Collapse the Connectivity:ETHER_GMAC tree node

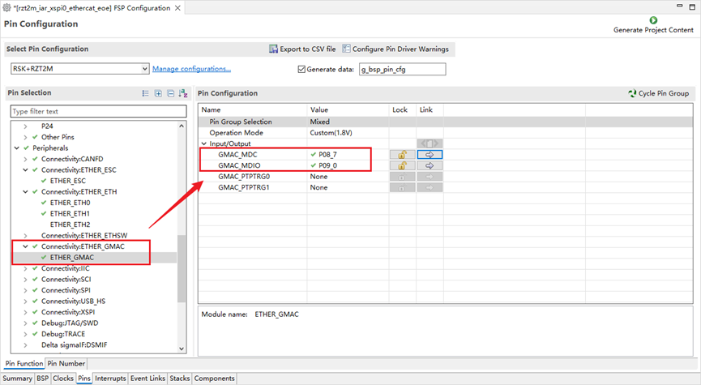click(x=25, y=246)
